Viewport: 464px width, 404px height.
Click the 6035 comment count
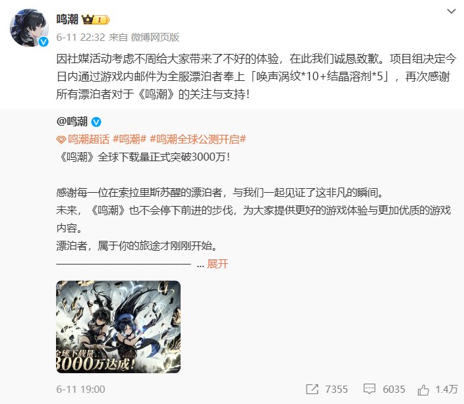[x=393, y=390]
